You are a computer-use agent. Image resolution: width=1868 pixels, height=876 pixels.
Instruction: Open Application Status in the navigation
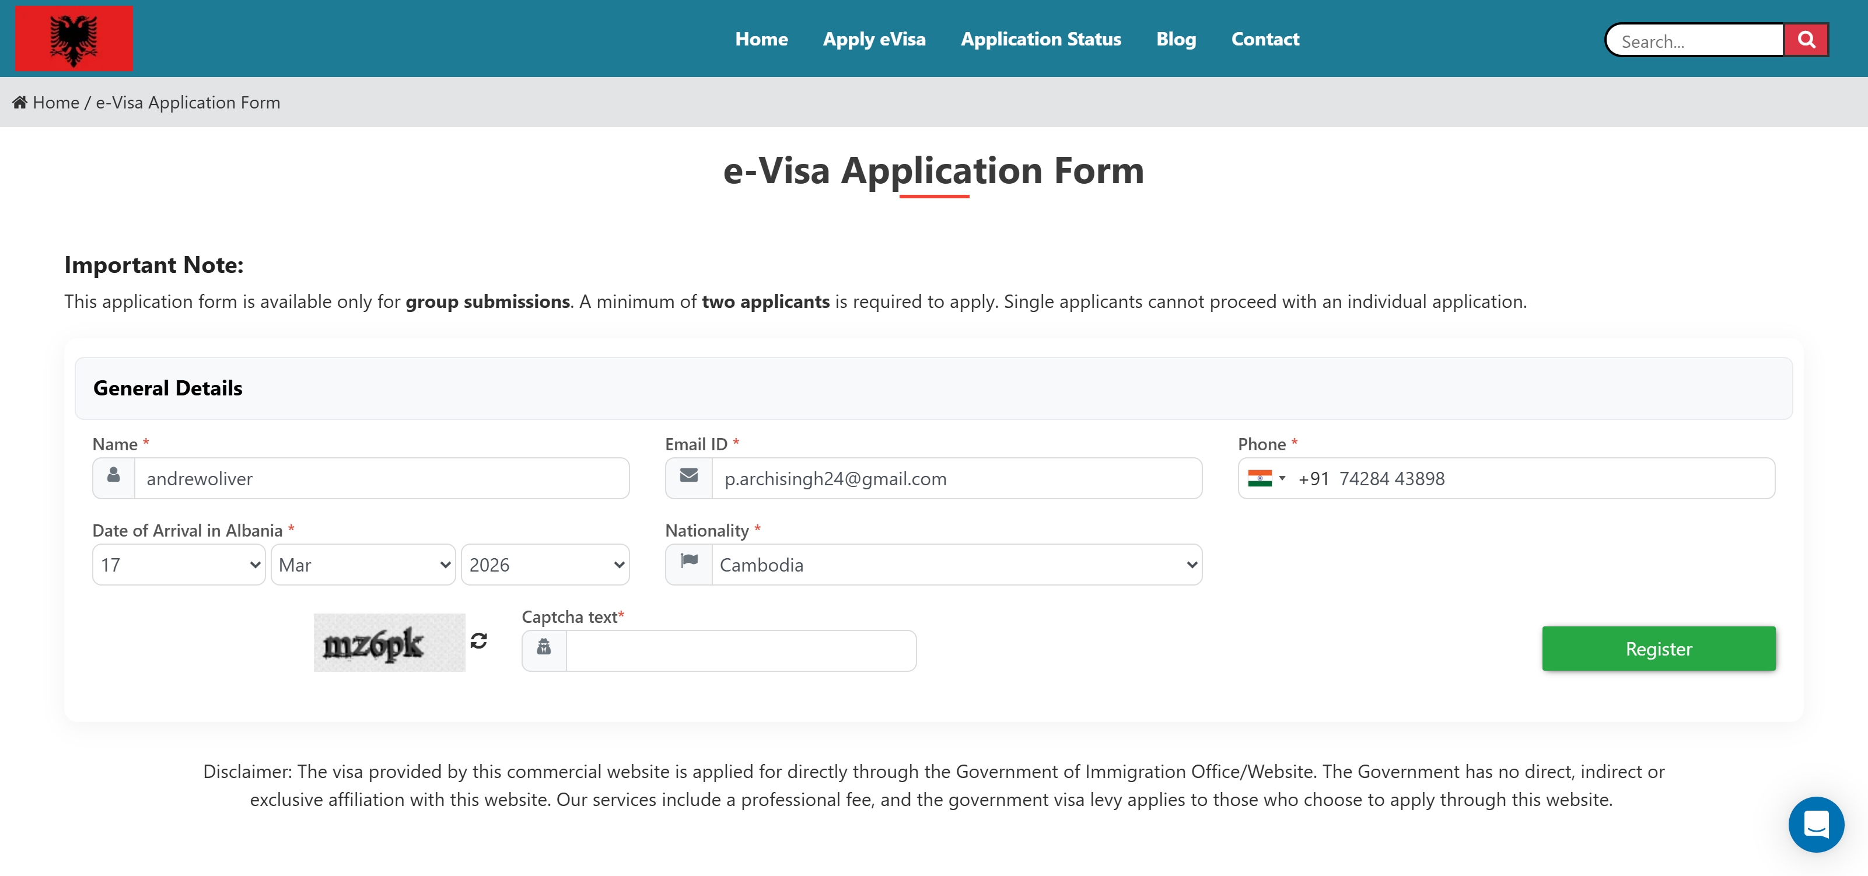pos(1041,39)
